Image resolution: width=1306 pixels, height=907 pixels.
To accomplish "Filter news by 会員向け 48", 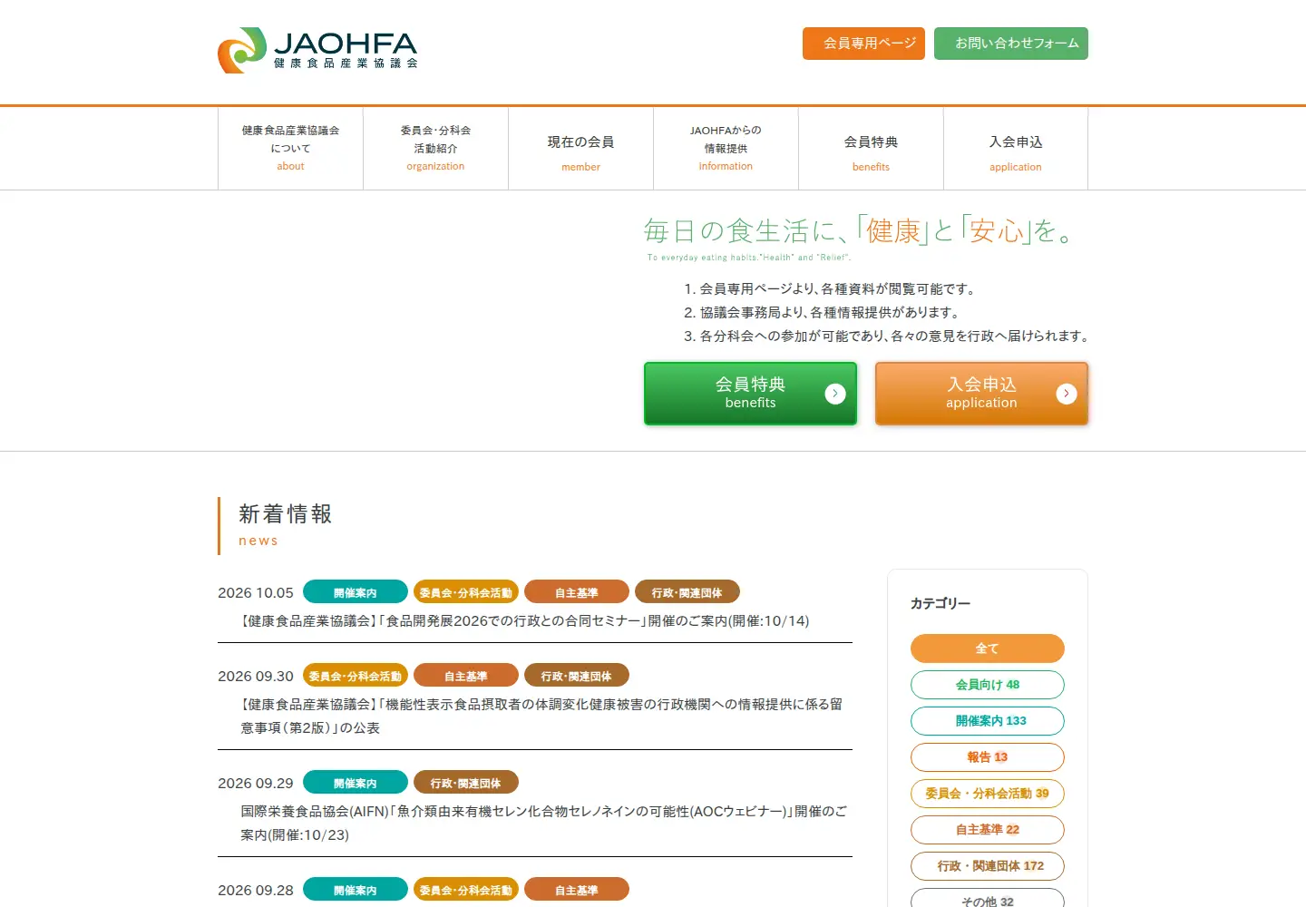I will (988, 685).
